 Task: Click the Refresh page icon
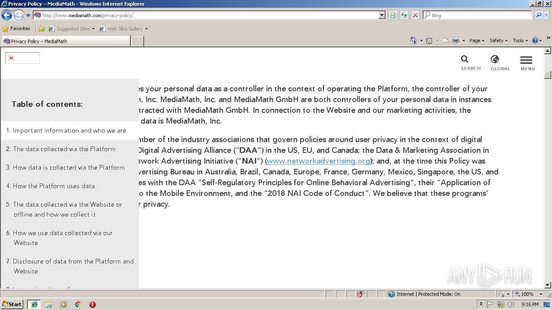click(x=404, y=15)
